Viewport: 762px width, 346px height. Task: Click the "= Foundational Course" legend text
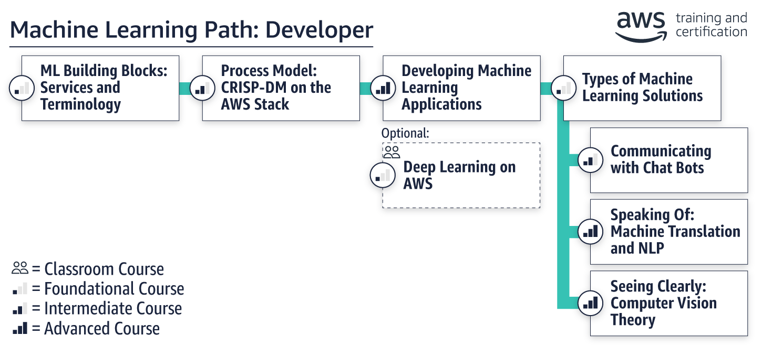coord(108,289)
